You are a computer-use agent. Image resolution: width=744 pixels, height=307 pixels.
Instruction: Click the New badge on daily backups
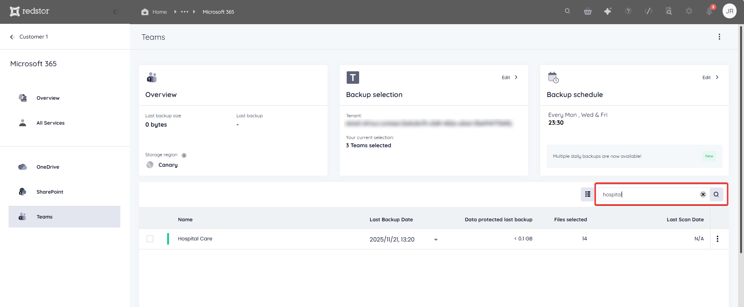pyautogui.click(x=709, y=156)
